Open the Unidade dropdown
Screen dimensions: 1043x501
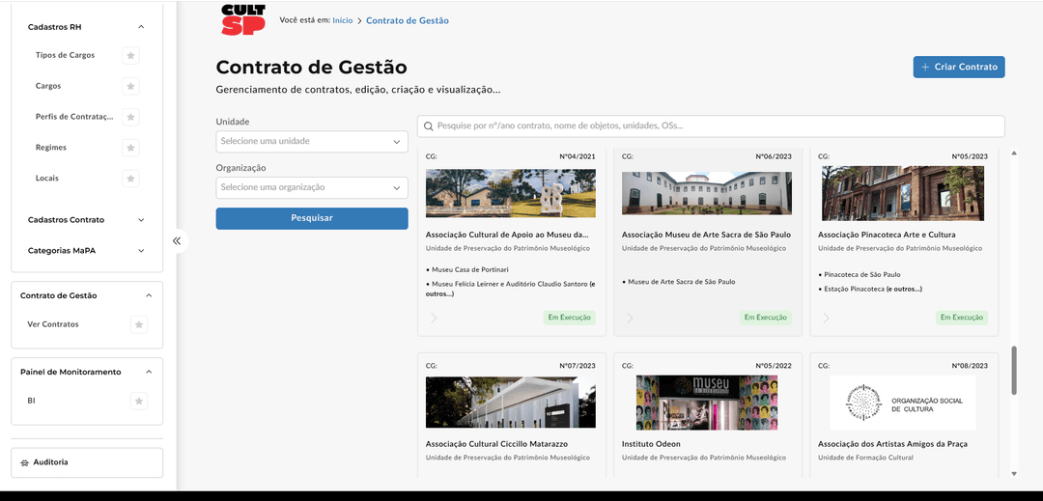pos(312,142)
